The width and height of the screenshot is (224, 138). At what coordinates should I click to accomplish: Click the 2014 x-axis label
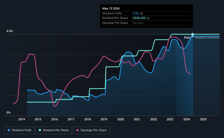coord(22,119)
